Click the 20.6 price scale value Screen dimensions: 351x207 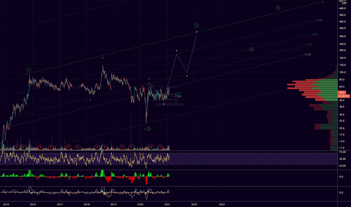click(x=342, y=128)
